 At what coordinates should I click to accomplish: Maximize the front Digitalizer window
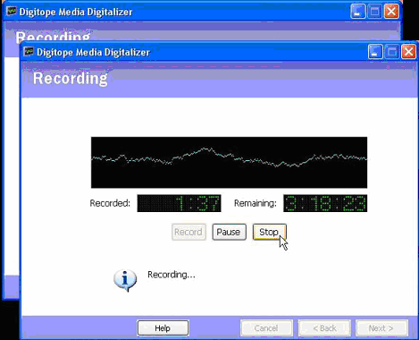tap(392, 52)
